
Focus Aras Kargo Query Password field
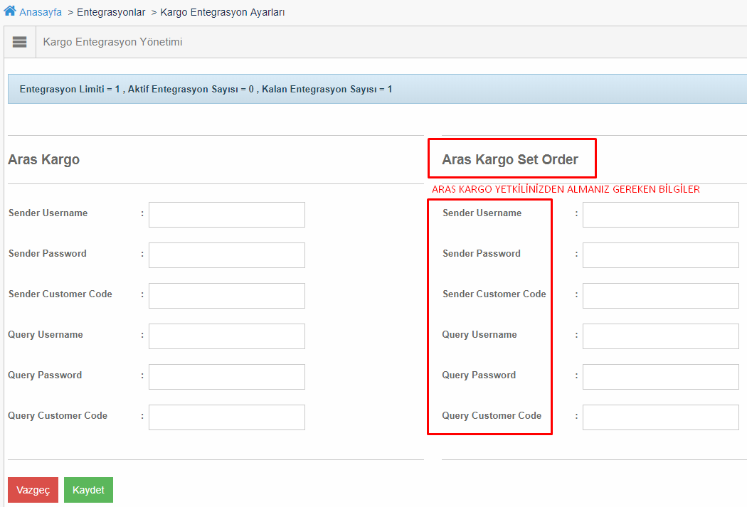(x=227, y=377)
